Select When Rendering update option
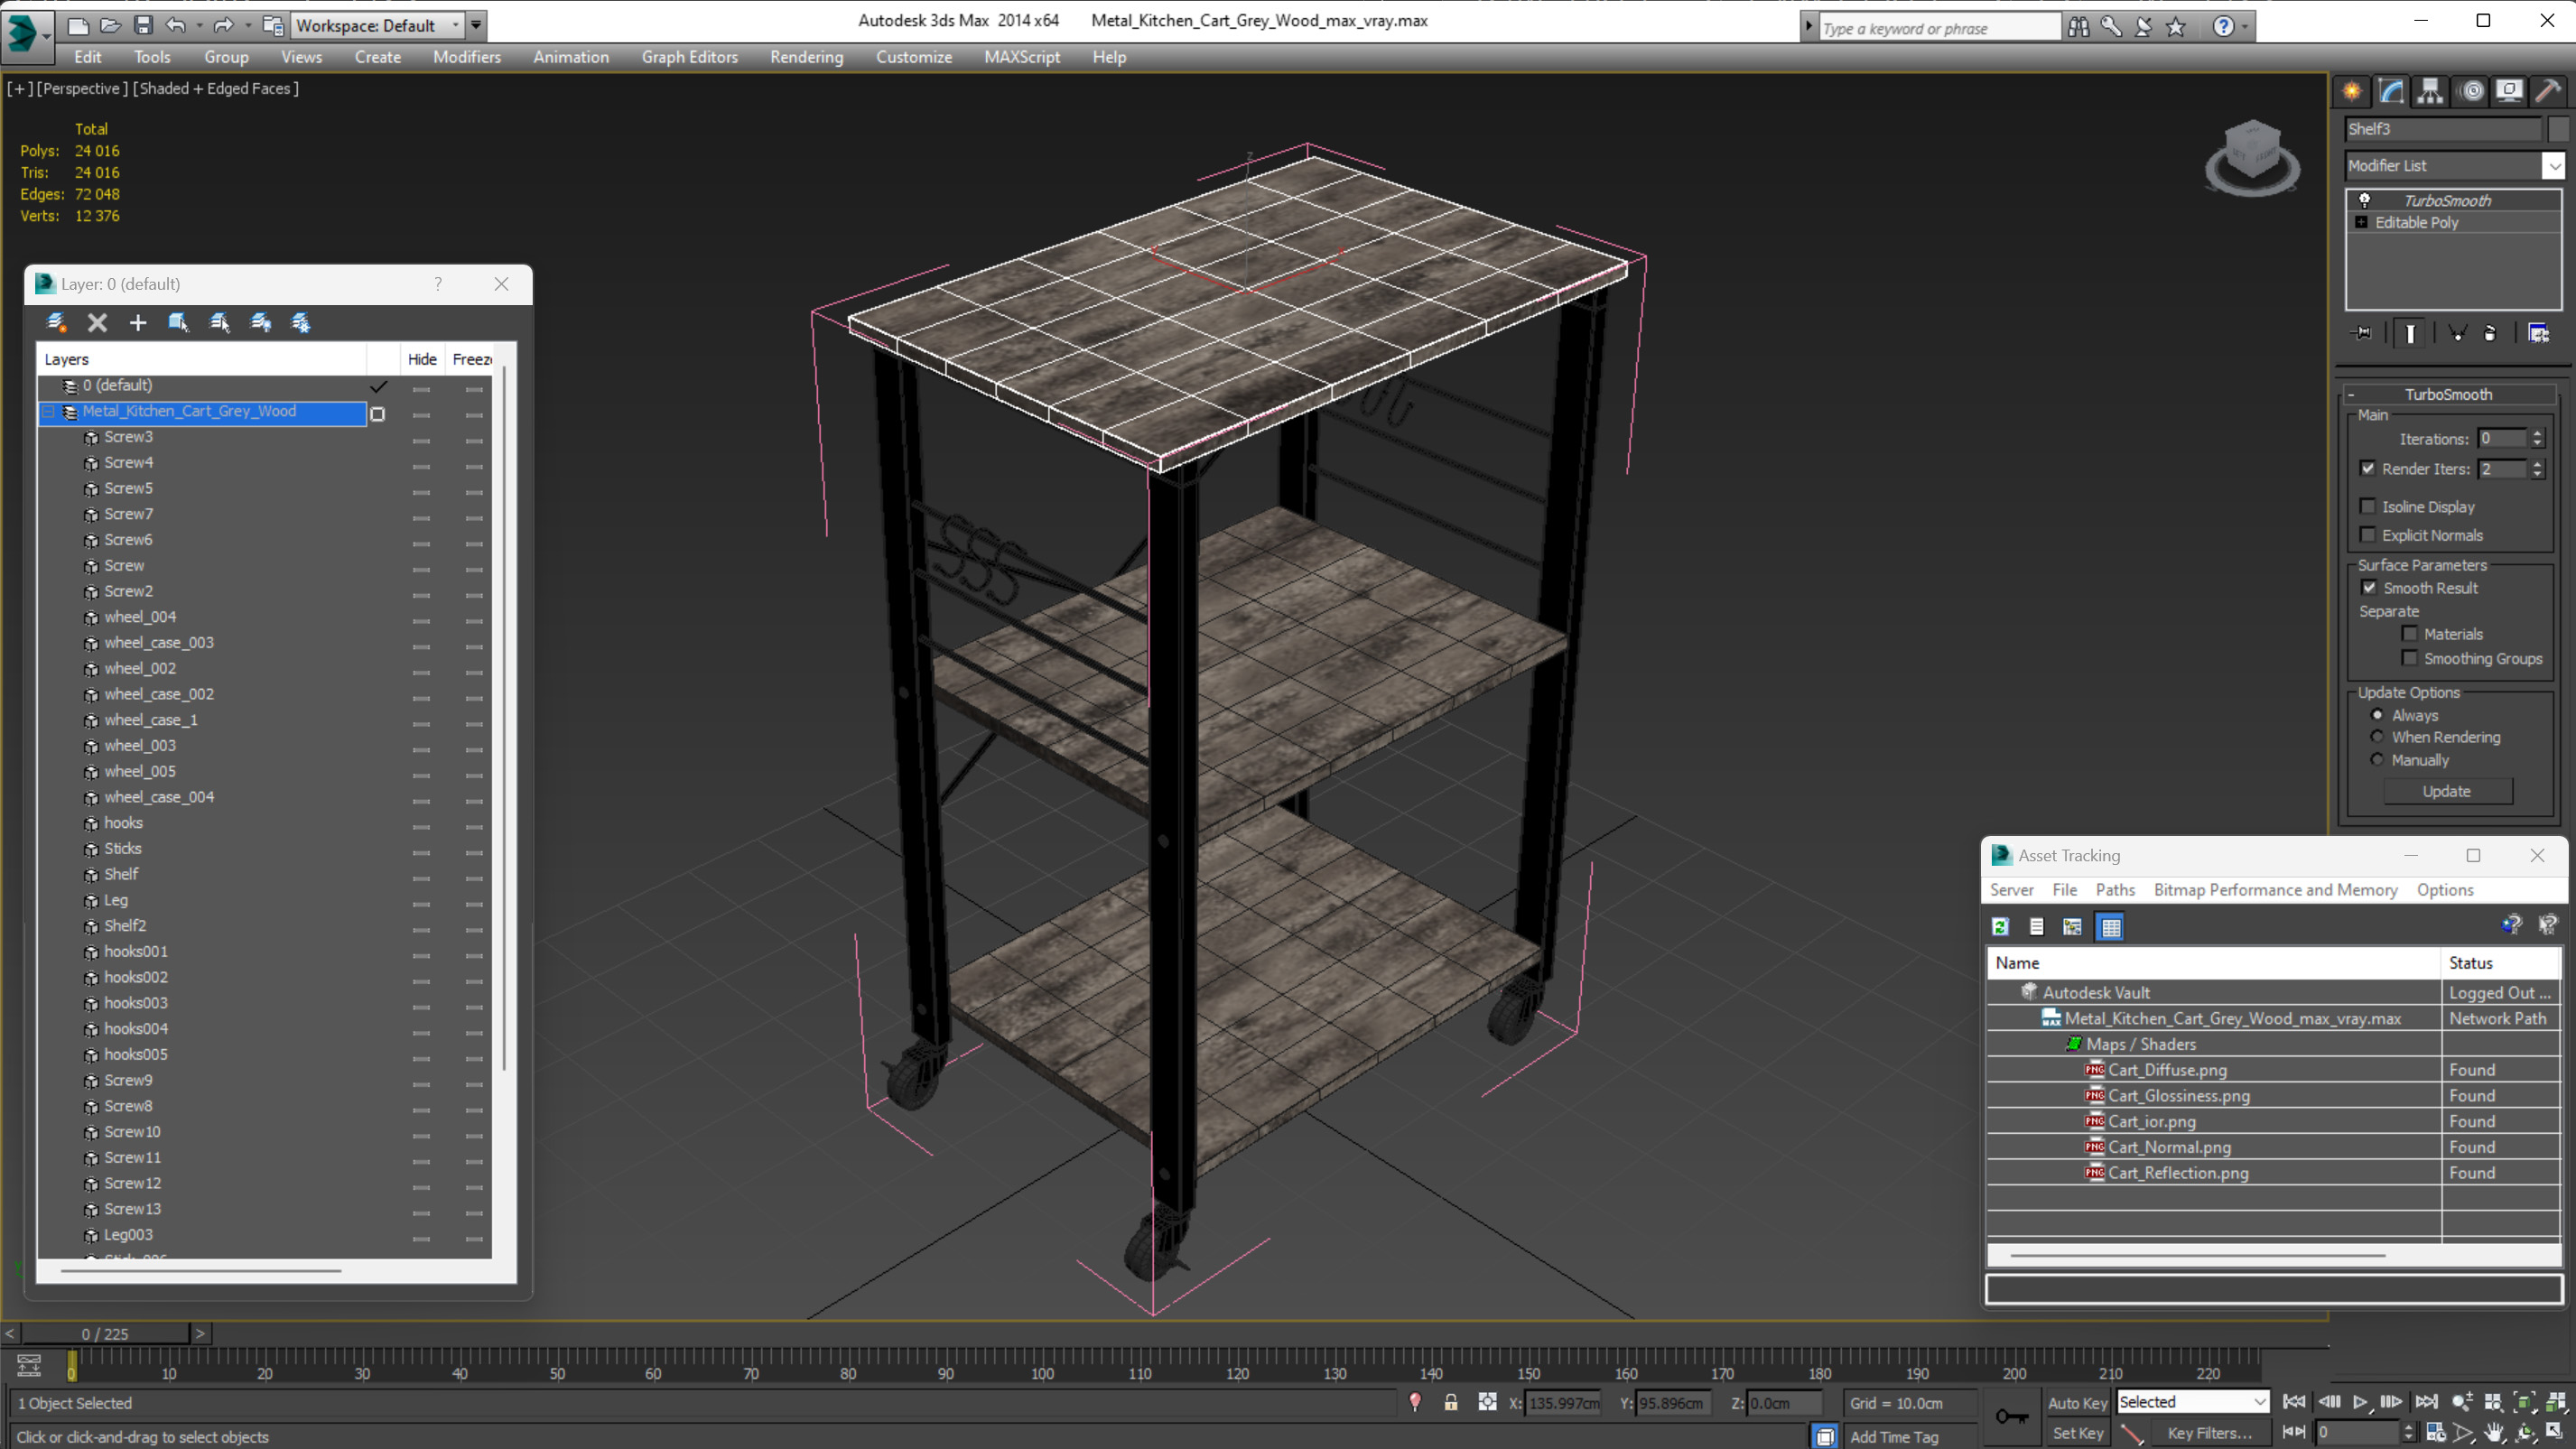2576x1449 pixels. coord(2377,736)
